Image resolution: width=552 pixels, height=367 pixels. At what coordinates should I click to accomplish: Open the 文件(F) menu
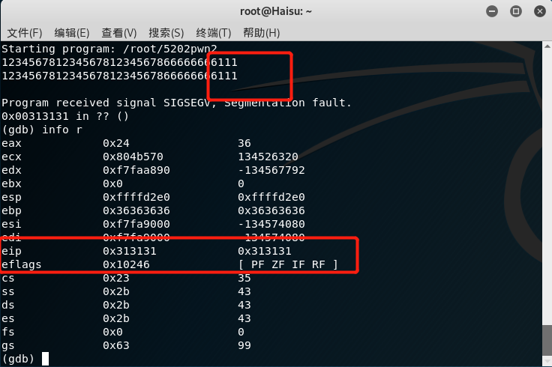24,33
